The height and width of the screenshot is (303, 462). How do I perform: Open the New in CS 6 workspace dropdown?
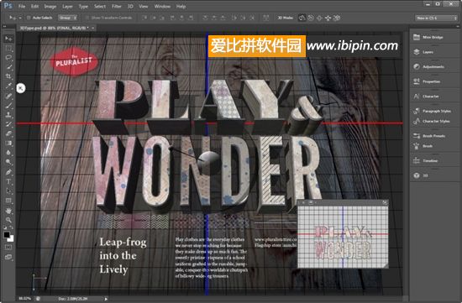pos(436,18)
